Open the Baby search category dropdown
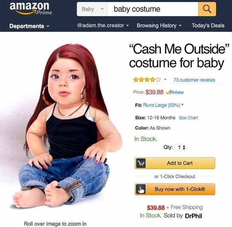Screen dimensions: 232x227 (92, 9)
